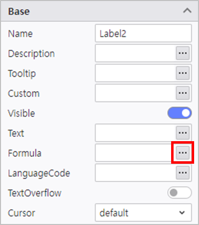Image resolution: width=199 pixels, height=225 pixels.
Task: Open the Tooltip editor ellipsis button
Action: [182, 73]
